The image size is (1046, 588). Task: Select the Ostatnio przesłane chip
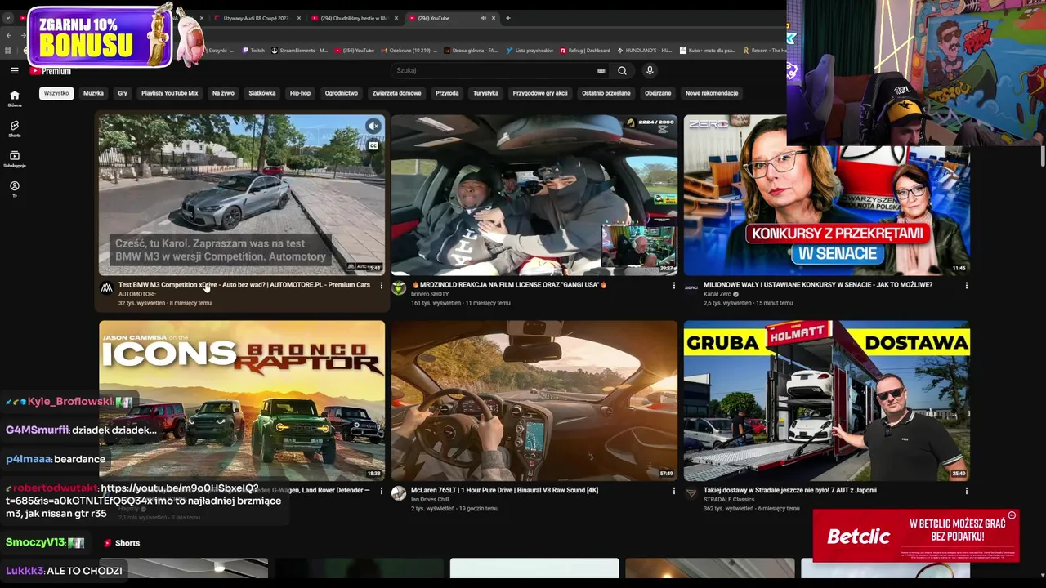tap(606, 93)
